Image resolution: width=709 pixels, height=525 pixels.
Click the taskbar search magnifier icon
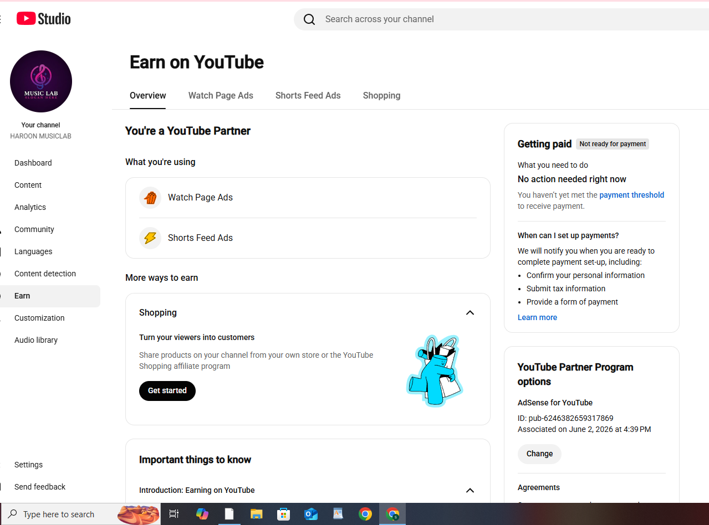click(12, 514)
